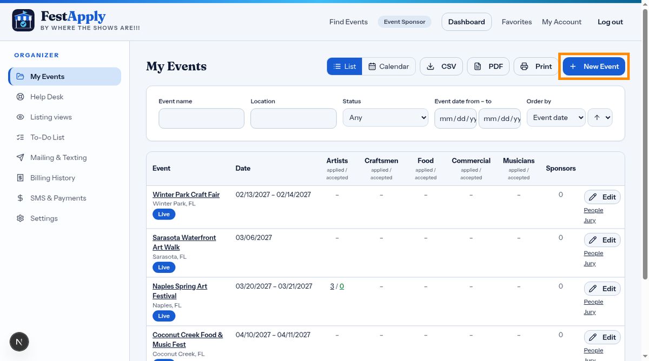Open Mailing & Texting section

(x=65, y=158)
